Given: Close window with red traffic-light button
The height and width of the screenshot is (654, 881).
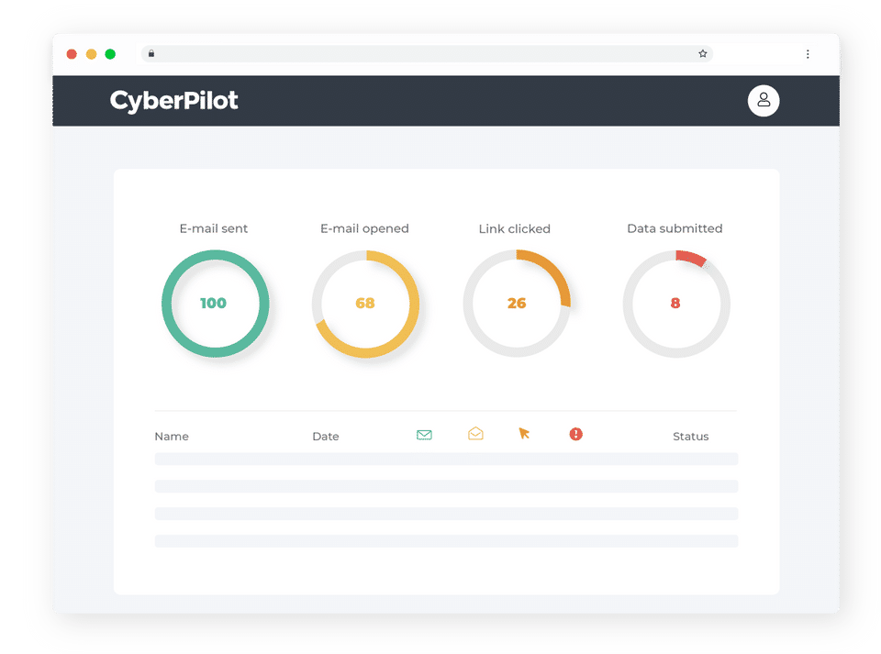Looking at the screenshot, I should [x=72, y=54].
